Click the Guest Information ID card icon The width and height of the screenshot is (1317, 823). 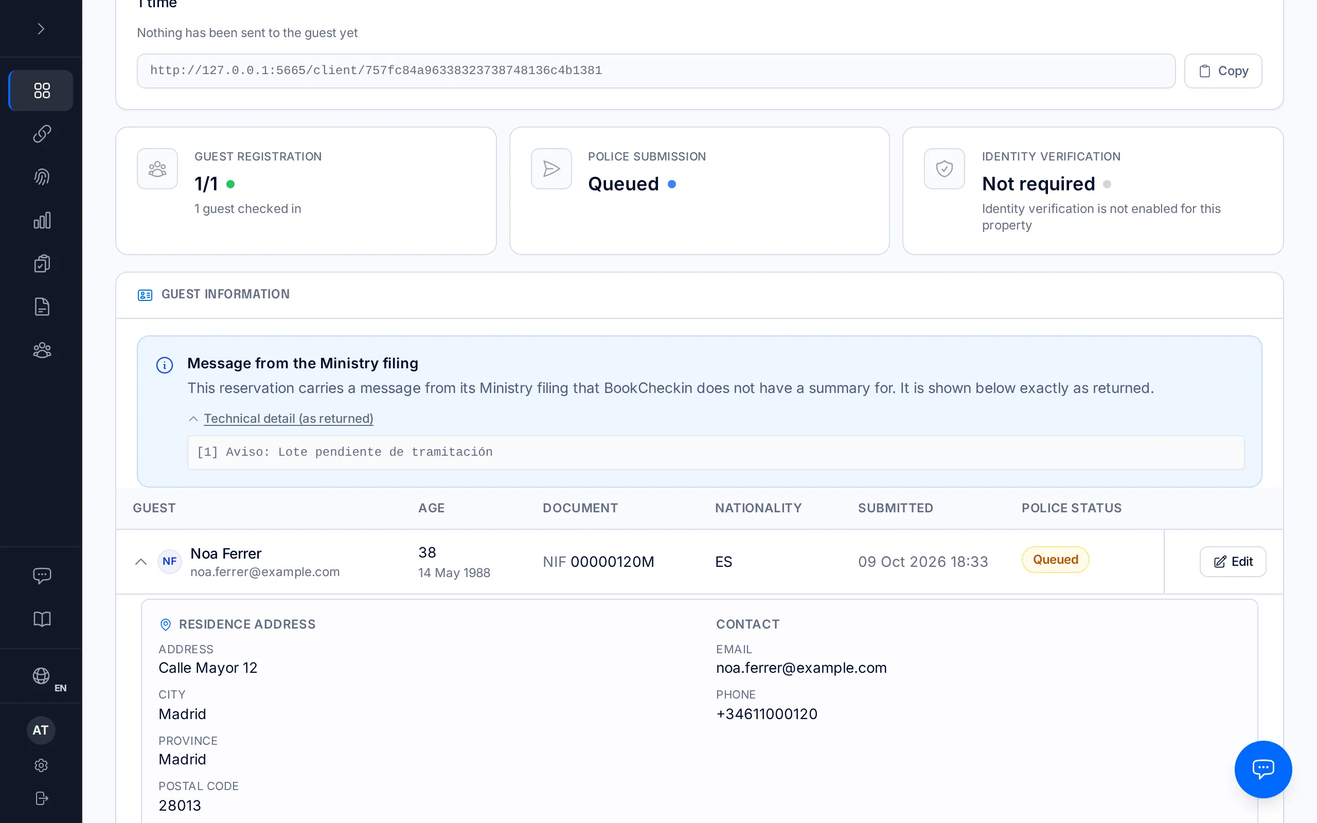[x=145, y=295]
